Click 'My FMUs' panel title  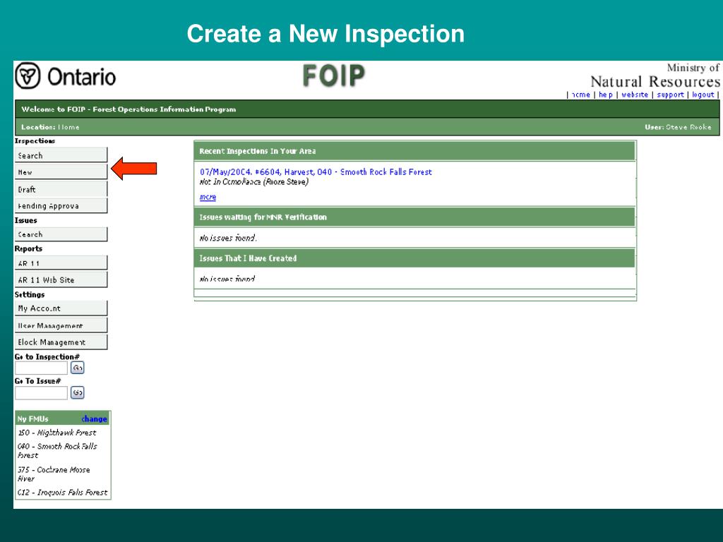pos(32,419)
